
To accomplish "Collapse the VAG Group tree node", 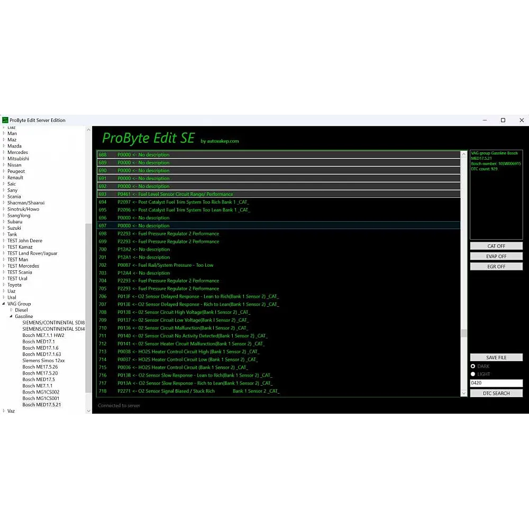I will (x=4, y=304).
